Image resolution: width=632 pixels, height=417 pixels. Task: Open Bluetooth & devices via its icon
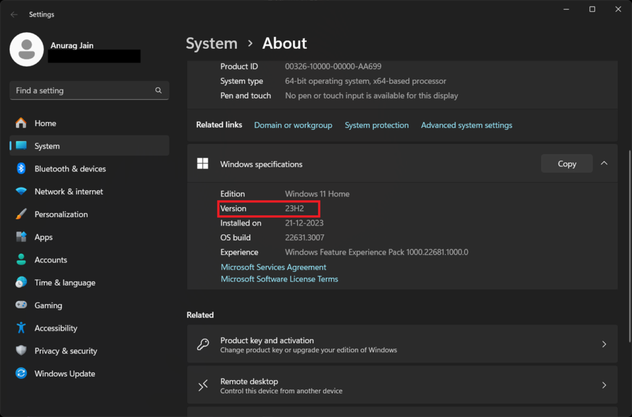21,169
